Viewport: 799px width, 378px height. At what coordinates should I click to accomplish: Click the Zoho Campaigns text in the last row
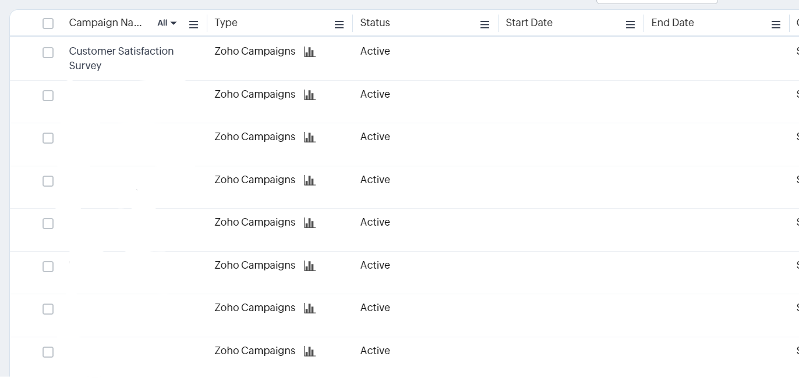click(x=254, y=351)
